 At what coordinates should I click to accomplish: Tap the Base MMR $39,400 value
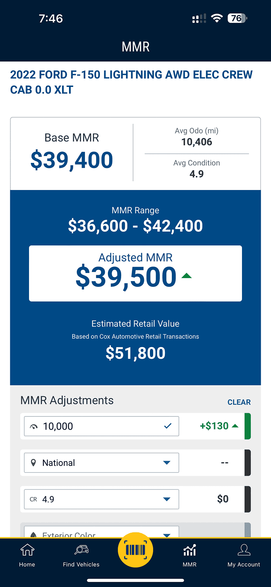72,160
